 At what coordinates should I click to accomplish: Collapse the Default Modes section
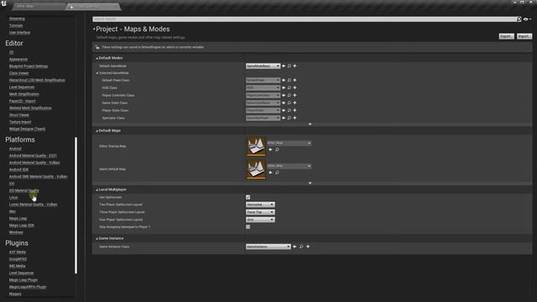coord(97,58)
